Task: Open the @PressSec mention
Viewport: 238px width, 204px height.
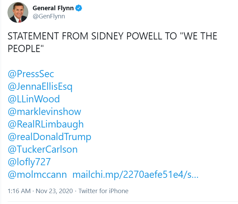Action: click(x=31, y=74)
